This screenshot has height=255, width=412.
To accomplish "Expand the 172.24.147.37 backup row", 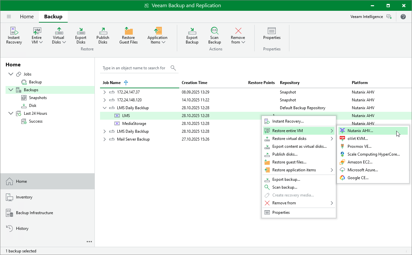I will [105, 92].
